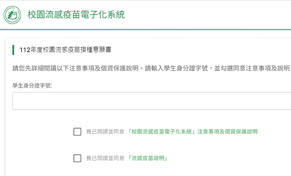Viewport: 291px width, 176px height.
Task: Check the 注意事項及個資保護說明 agreement checkbox
Action: click(77, 132)
